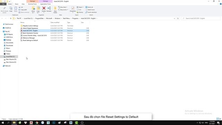Select Reset Settings to Default shortcut
222x125 pixels.
30,40
